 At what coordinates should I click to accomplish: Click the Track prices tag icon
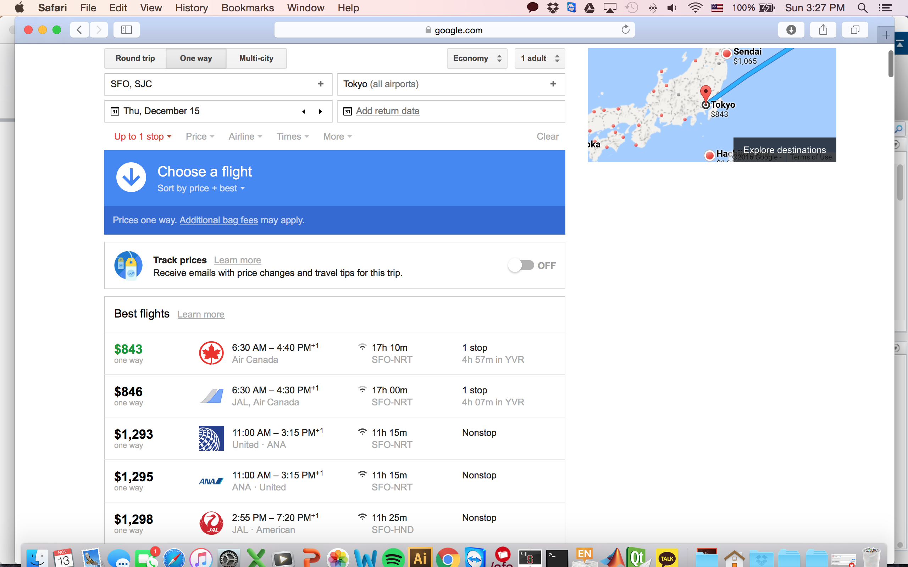(x=128, y=265)
